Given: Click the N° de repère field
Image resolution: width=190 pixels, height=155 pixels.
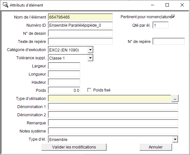Looking at the screenshot, I should [x=169, y=41].
